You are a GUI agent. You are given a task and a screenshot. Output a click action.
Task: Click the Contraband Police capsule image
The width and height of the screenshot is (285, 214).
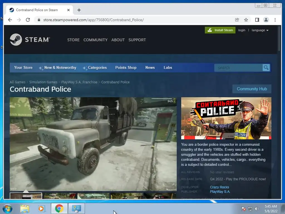(226, 118)
